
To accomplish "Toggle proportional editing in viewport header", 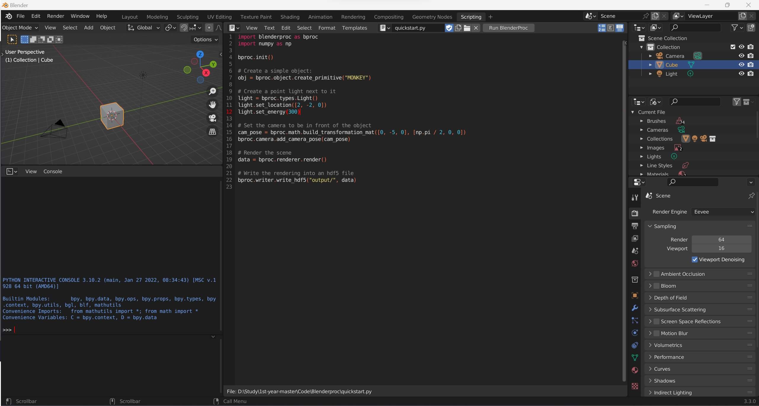I will click(209, 28).
